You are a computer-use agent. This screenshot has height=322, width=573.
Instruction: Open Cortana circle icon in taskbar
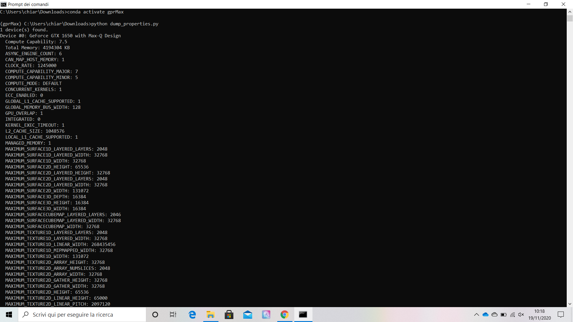pyautogui.click(x=155, y=315)
